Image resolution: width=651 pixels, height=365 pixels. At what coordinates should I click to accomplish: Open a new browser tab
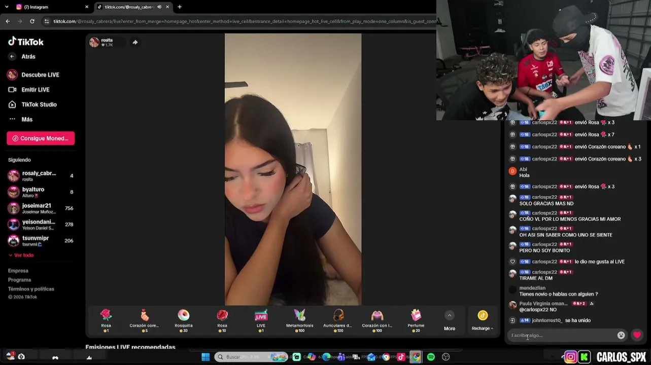(x=180, y=7)
